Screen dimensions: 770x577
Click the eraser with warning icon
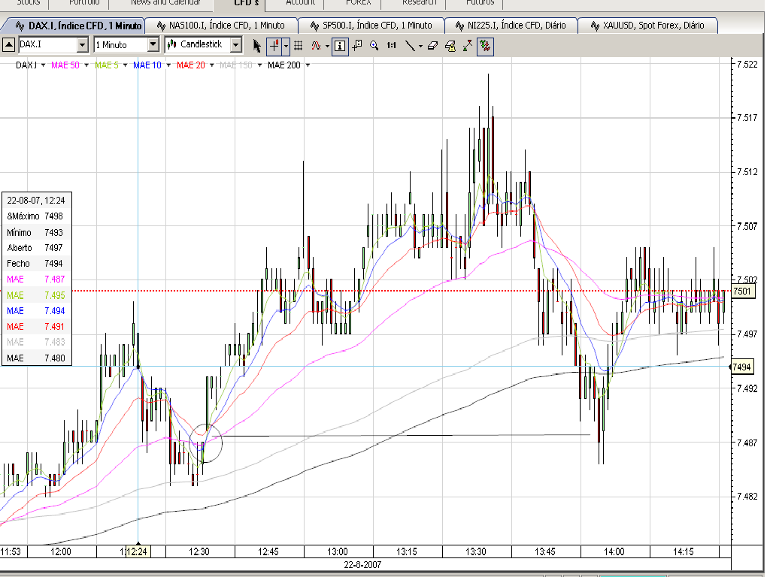click(x=450, y=45)
